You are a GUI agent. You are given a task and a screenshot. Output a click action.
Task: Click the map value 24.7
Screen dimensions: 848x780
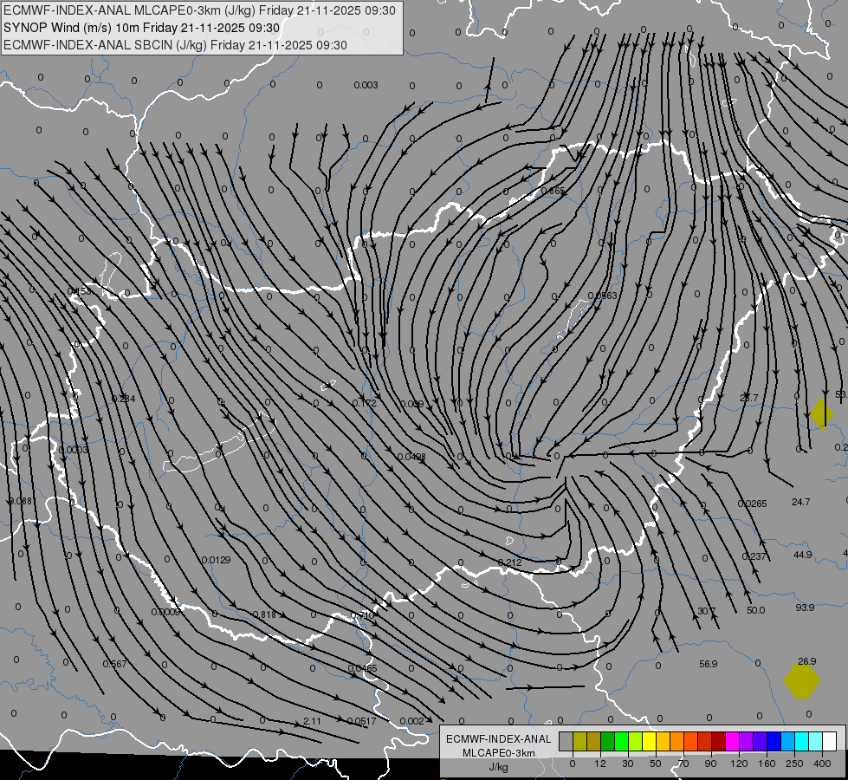[x=801, y=503]
